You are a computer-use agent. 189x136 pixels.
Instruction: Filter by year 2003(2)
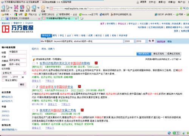click(5, 116)
